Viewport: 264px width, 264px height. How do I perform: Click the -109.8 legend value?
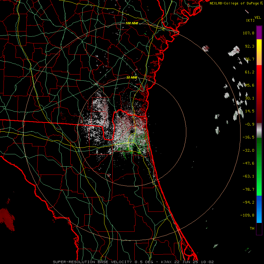point(247,215)
